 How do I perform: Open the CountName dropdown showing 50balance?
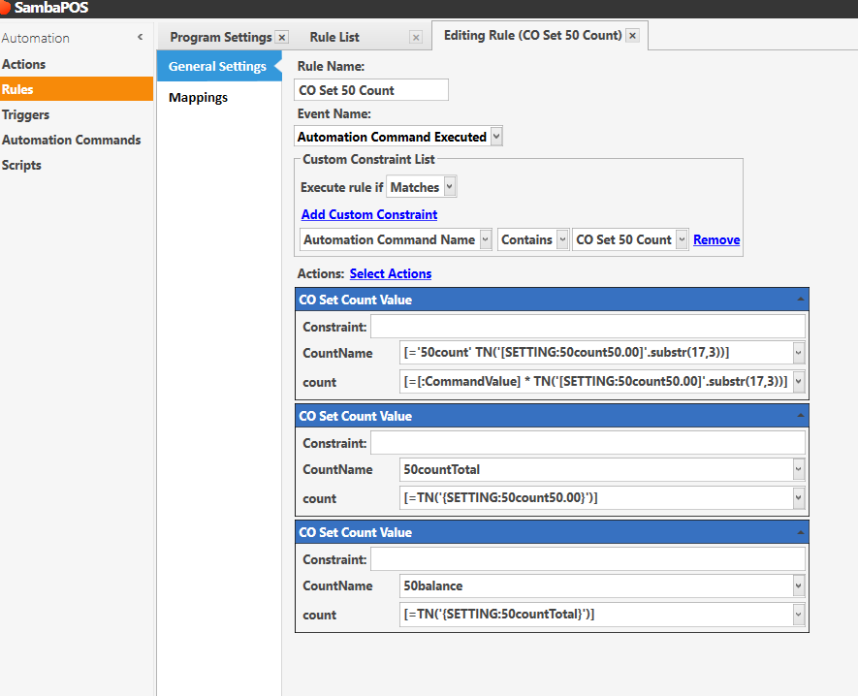click(798, 586)
